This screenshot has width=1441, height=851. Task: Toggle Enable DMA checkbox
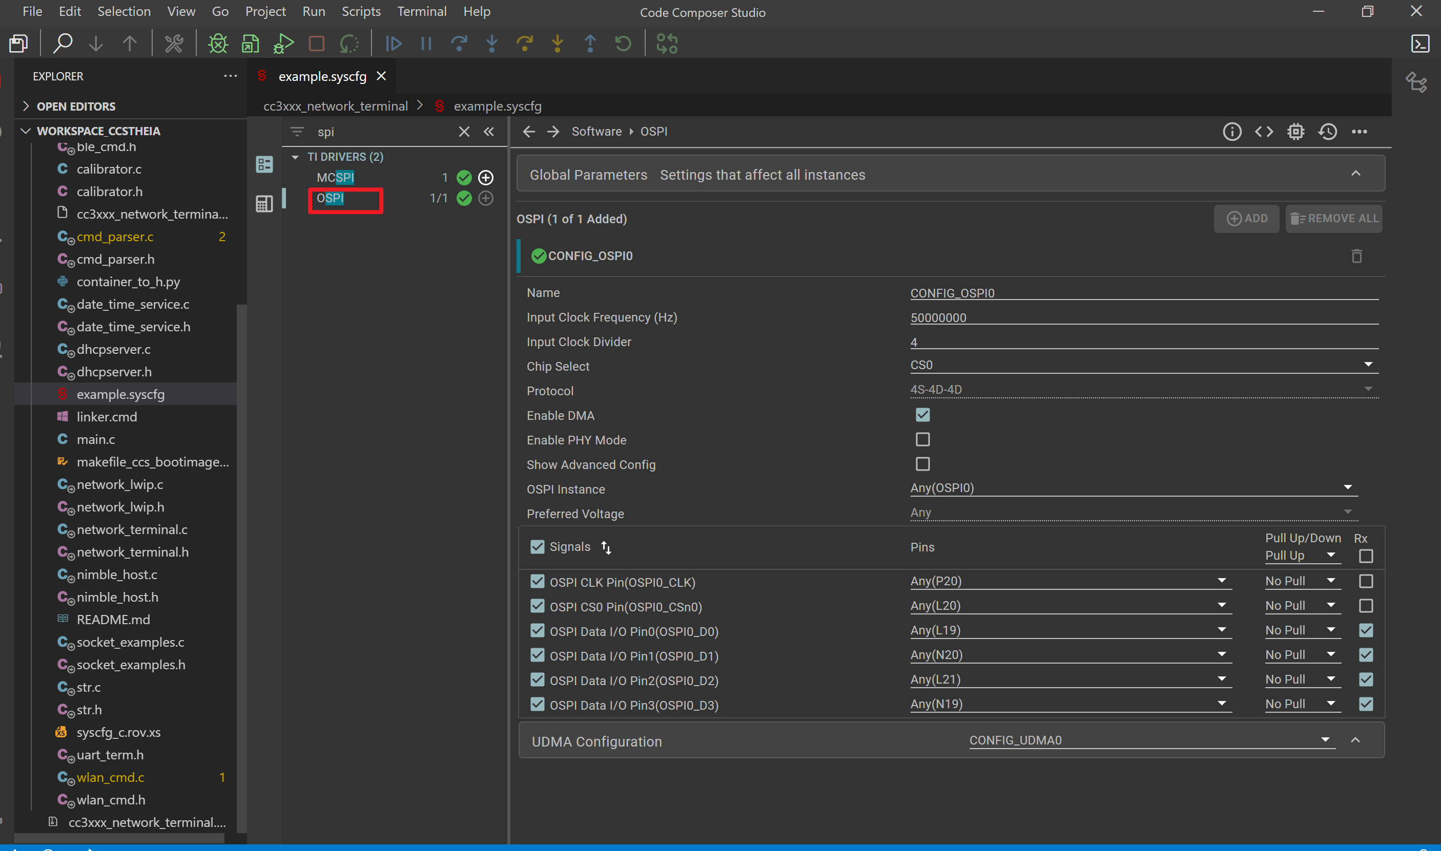point(922,415)
